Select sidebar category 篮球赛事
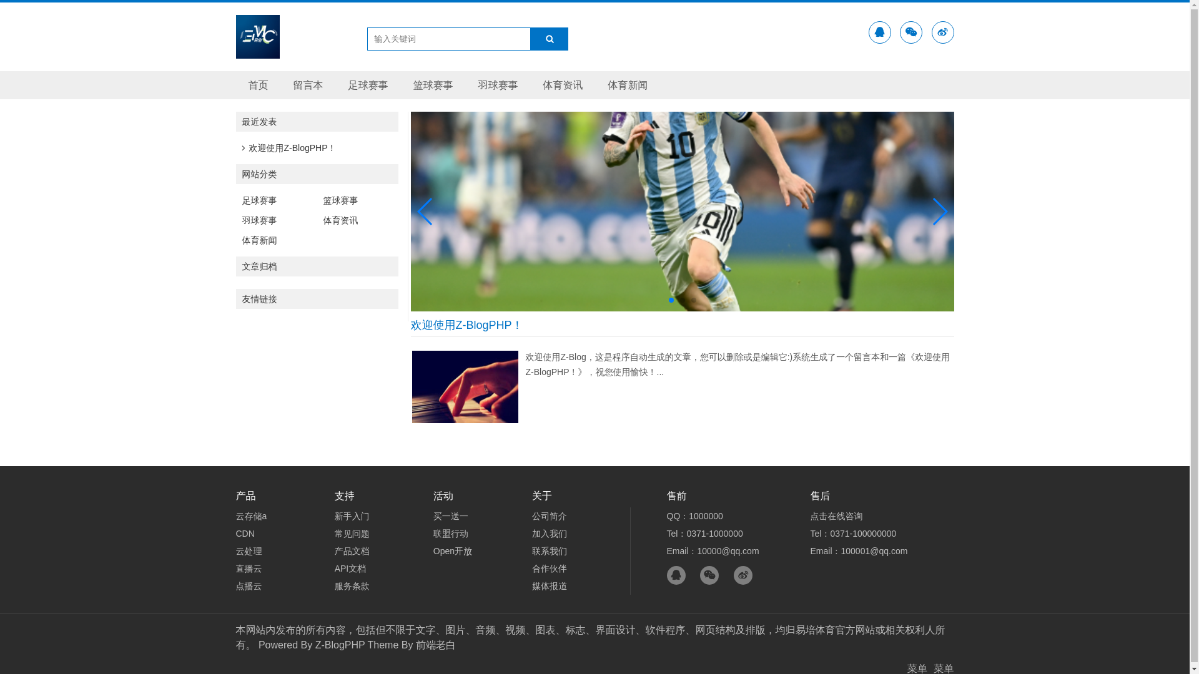 point(340,200)
